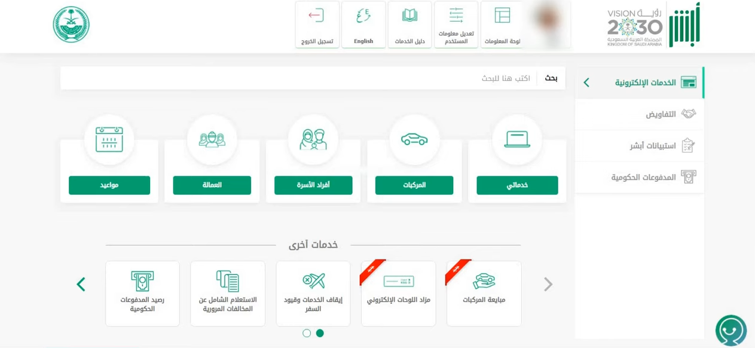This screenshot has height=348, width=755.
Task: Select the first carousel page dot
Action: coord(320,333)
